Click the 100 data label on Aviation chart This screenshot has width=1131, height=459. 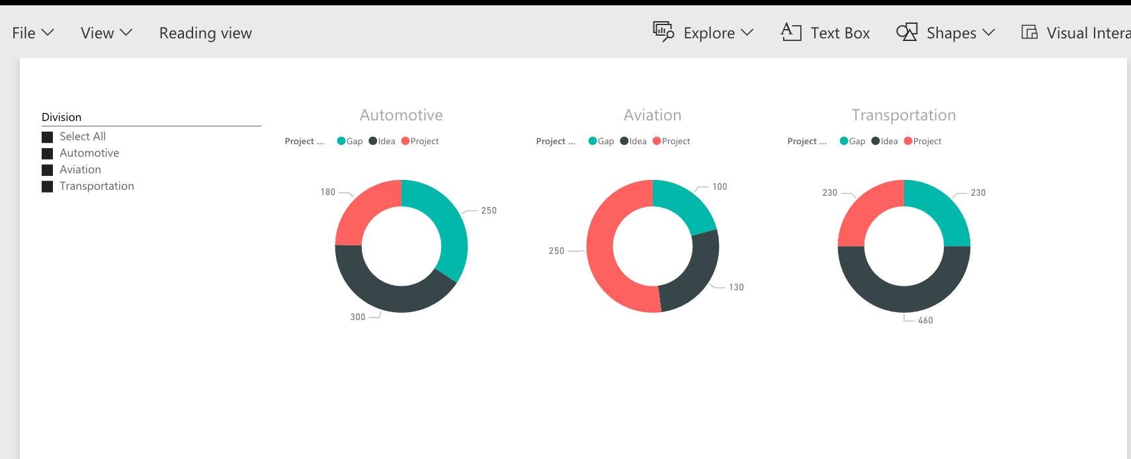(720, 187)
